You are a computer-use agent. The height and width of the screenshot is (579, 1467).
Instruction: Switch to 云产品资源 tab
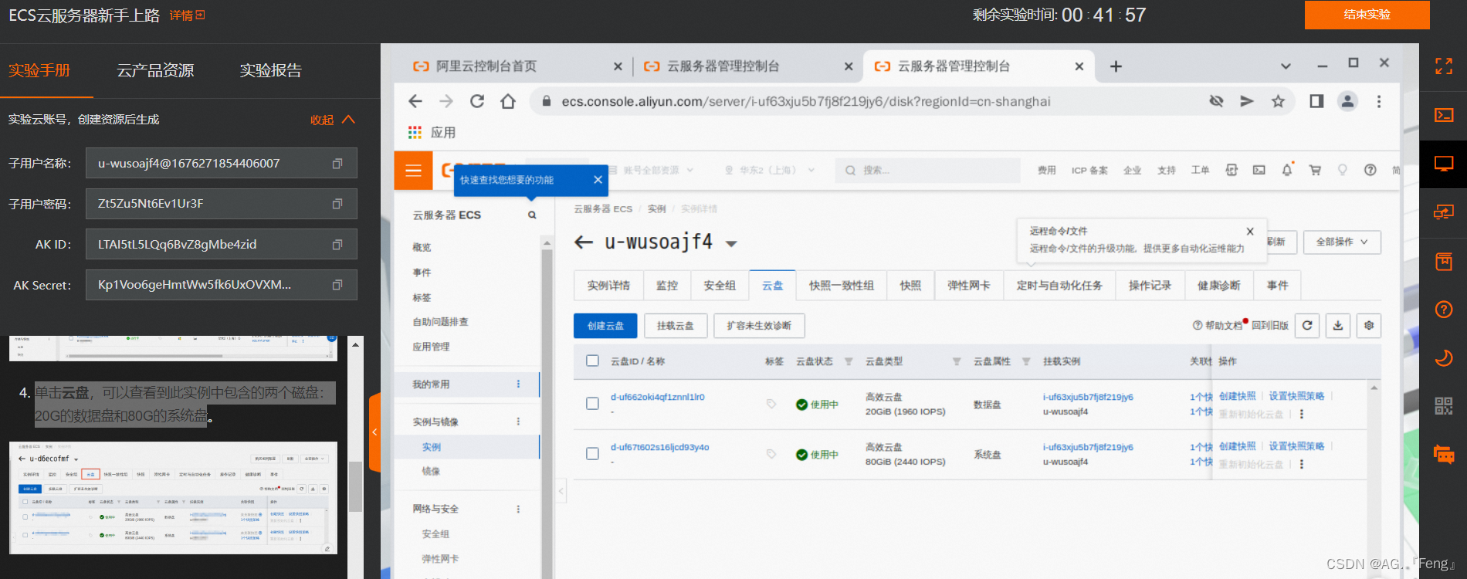pyautogui.click(x=155, y=70)
